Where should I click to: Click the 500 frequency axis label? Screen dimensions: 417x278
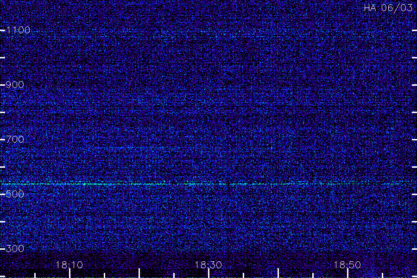[15, 194]
